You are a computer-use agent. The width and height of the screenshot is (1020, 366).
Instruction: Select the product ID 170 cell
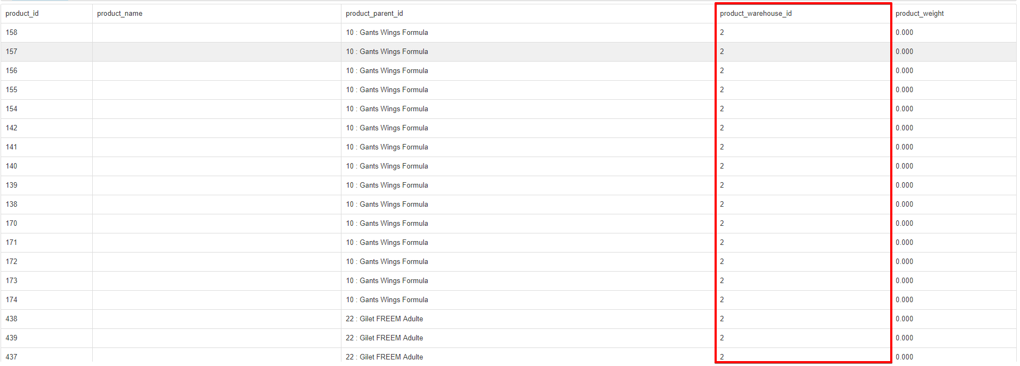click(11, 224)
